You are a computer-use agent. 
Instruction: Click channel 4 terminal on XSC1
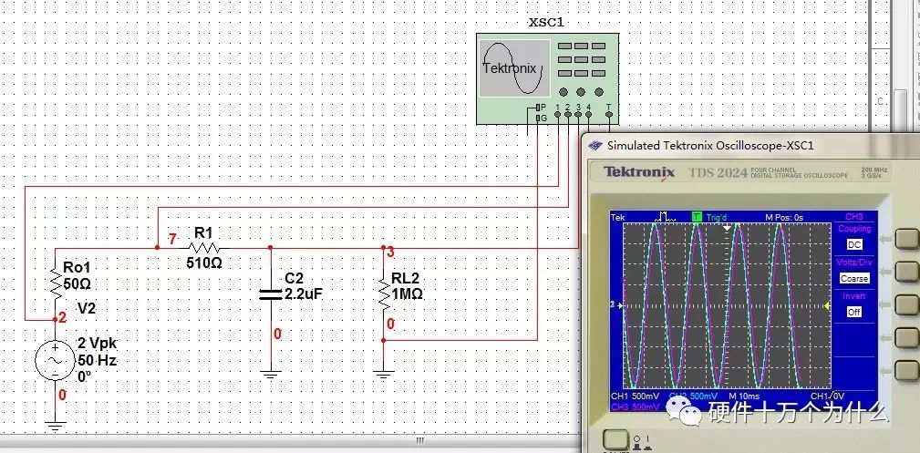(x=589, y=116)
